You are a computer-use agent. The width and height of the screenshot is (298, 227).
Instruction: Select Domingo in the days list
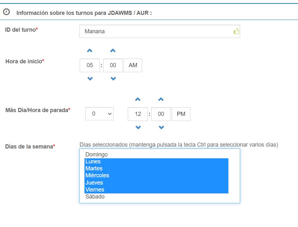click(96, 154)
